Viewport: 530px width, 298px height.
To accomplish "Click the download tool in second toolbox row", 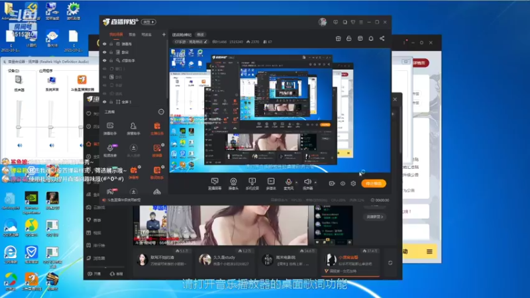I will [133, 150].
